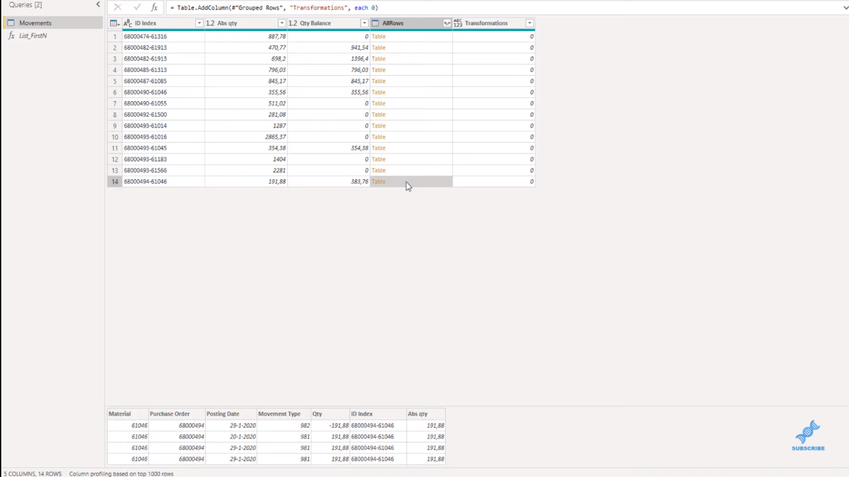Viewport: 849px width, 477px height.
Task: Open the Table link in row 10
Action: 379,137
